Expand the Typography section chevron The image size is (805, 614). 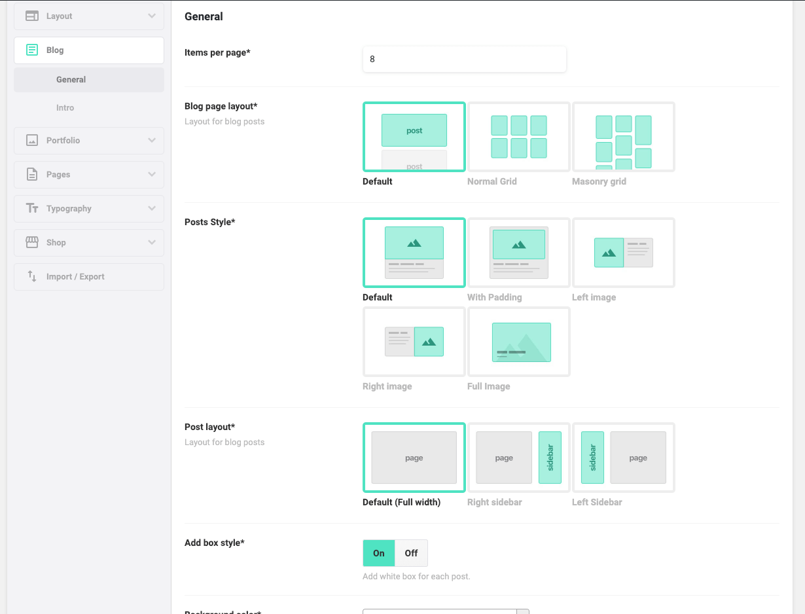click(152, 208)
